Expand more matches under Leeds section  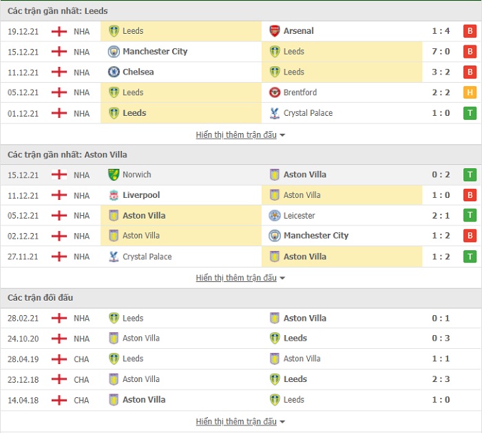pos(240,134)
